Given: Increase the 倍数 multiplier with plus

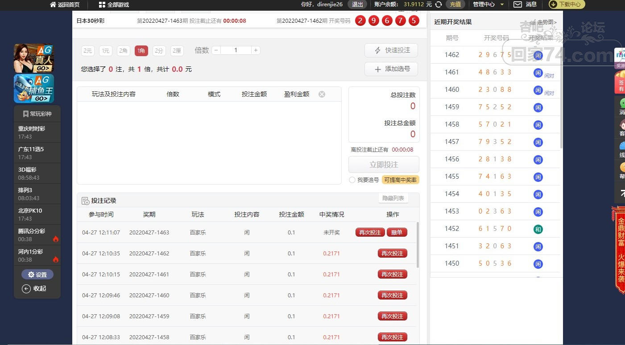Looking at the screenshot, I should (256, 50).
